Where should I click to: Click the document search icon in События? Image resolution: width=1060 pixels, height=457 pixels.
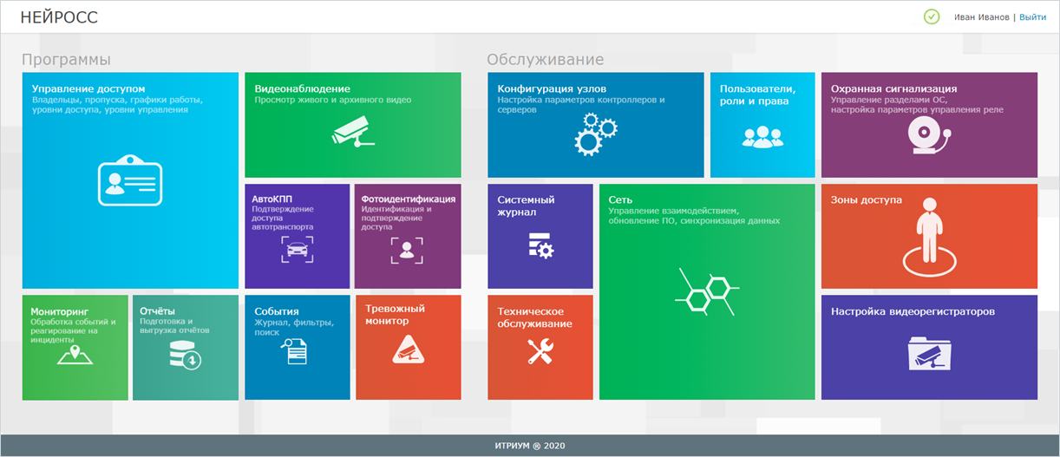pos(293,353)
